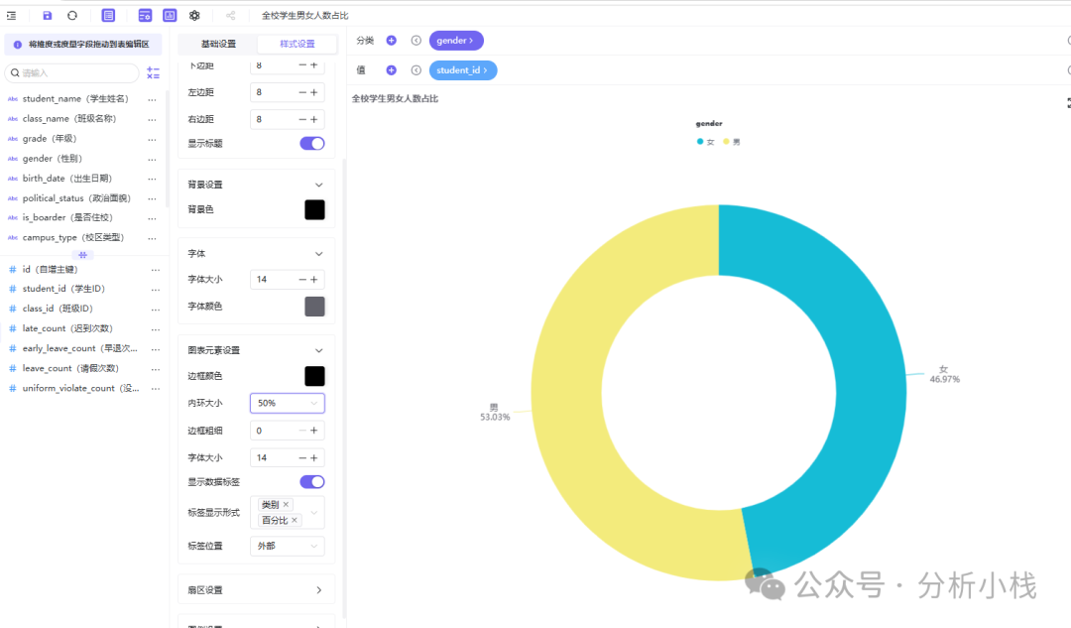Save the chart with the floppy icon
The width and height of the screenshot is (1071, 628).
click(x=48, y=15)
